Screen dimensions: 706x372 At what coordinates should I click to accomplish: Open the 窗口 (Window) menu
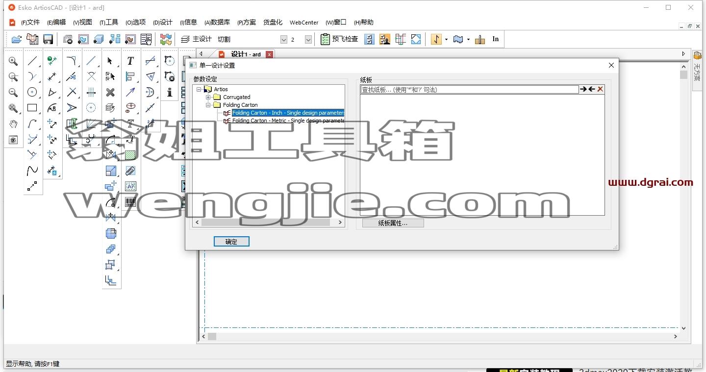[x=336, y=22]
